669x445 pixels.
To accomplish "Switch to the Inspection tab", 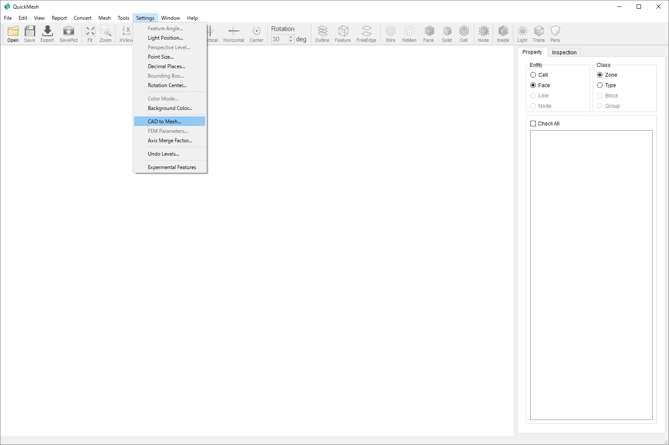I will 564,53.
